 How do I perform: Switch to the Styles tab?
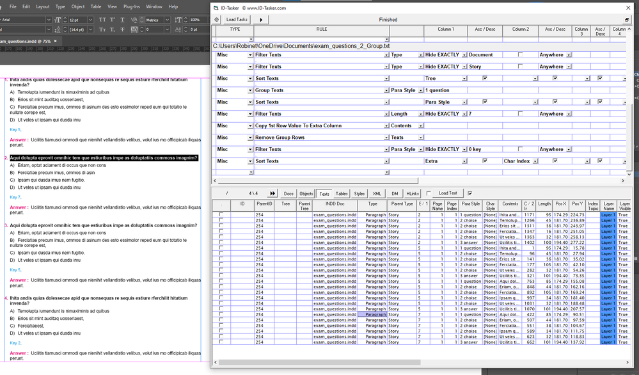point(359,194)
